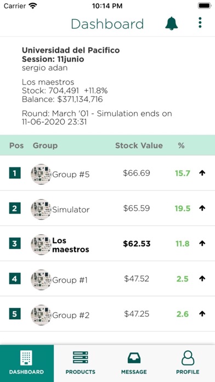
Task: Open the three-dot overflow menu
Action: pyautogui.click(x=200, y=23)
